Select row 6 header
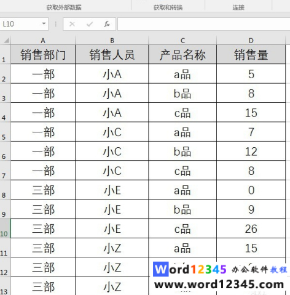The height and width of the screenshot is (295, 290). click(x=6, y=151)
